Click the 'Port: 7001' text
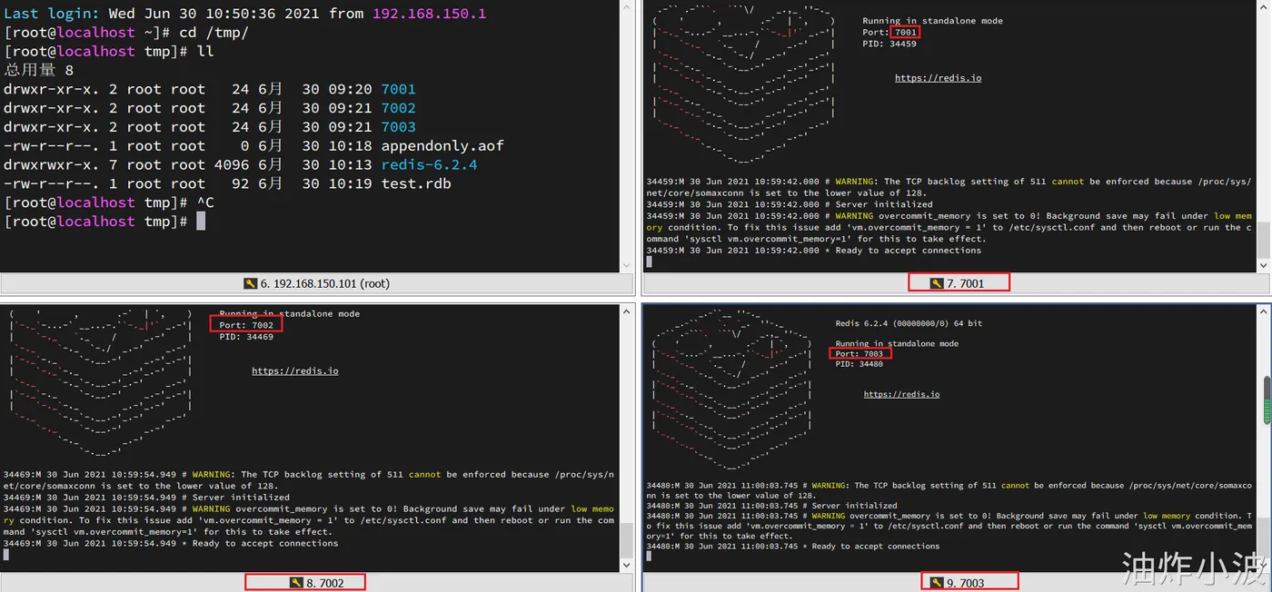This screenshot has width=1272, height=592. point(889,32)
